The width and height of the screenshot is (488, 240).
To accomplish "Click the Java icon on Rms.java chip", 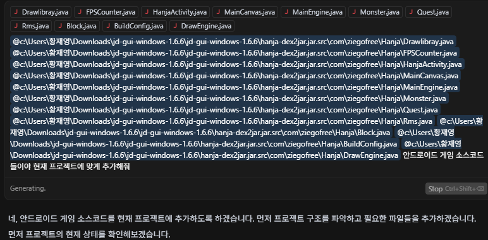I will tap(16, 26).
